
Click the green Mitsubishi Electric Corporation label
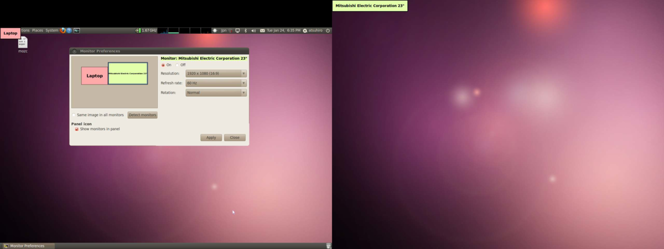[x=370, y=6]
